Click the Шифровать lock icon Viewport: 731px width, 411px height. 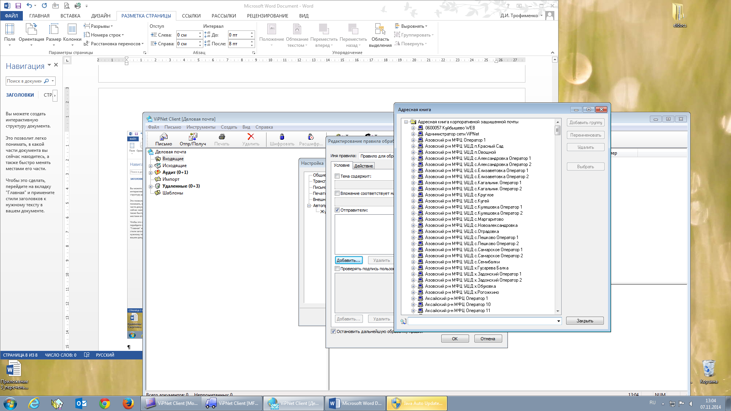(x=282, y=137)
